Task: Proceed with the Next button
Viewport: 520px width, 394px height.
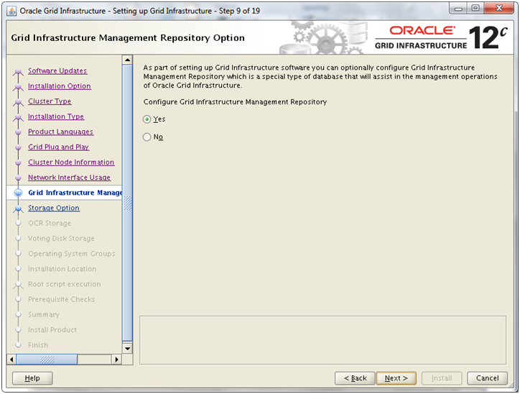Action: [x=396, y=378]
